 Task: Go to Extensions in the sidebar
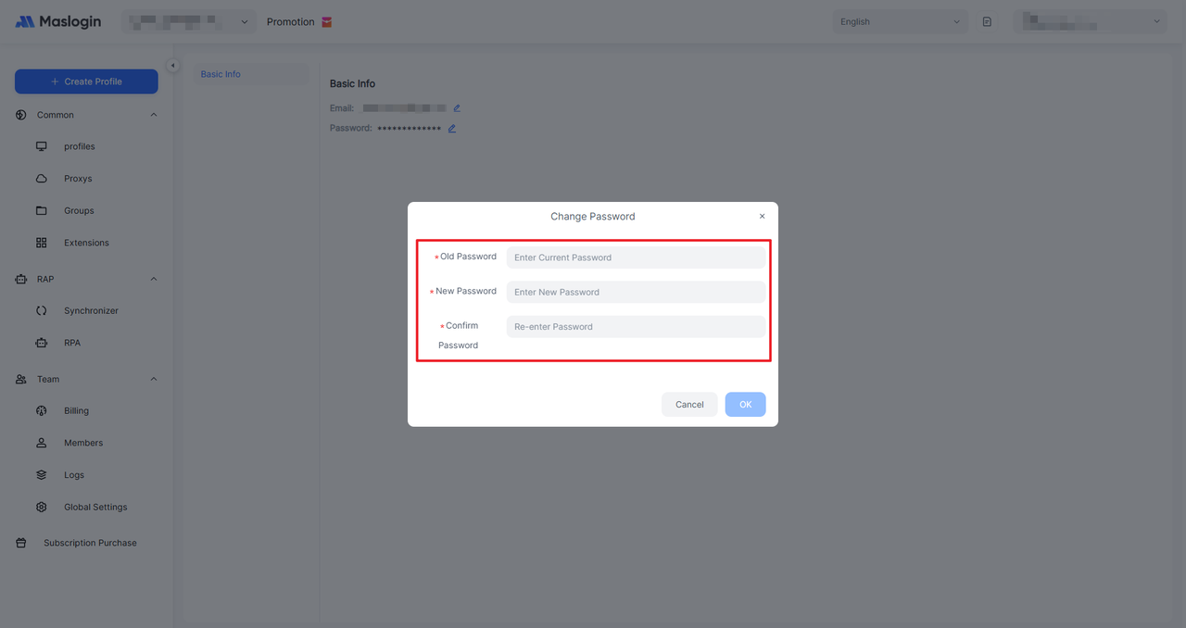click(x=86, y=243)
